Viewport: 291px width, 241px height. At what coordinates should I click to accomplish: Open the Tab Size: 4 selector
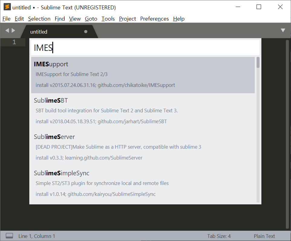219,236
